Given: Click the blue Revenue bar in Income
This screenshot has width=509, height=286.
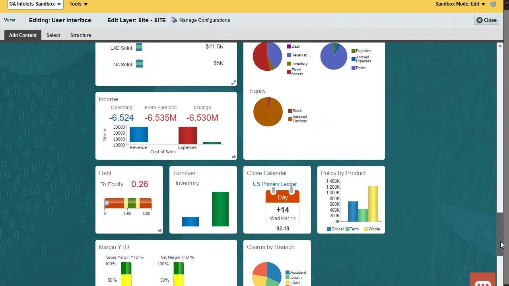Looking at the screenshot, I should (138, 135).
